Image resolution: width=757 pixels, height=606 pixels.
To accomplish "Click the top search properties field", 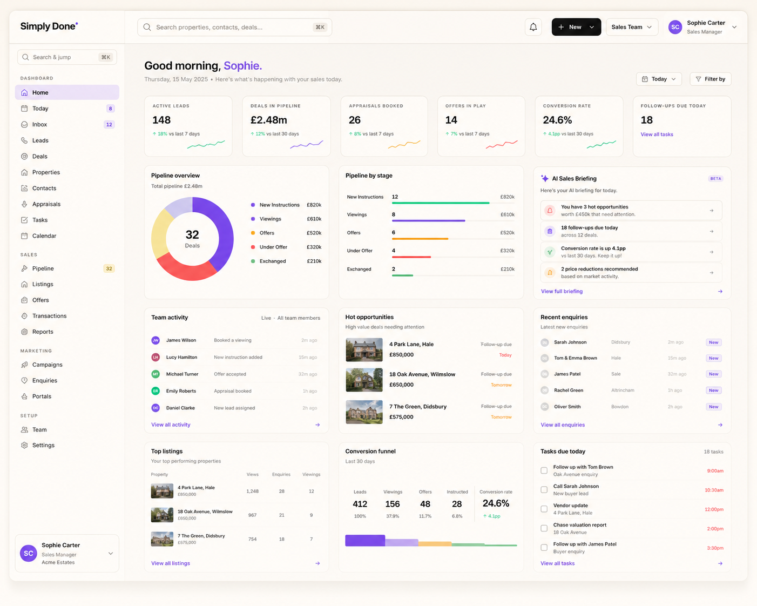I will pos(235,27).
